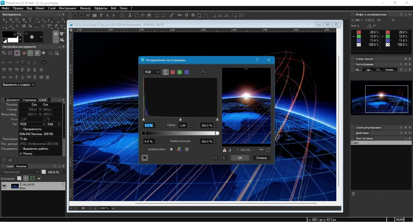Zoom out with the minus toolbar icon
The width and height of the screenshot is (413, 222).
pyautogui.click(x=193, y=15)
